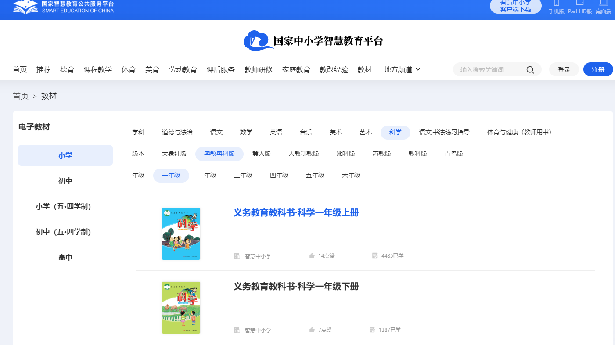Click the 科学一年级下册 cover thumbnail

point(181,307)
